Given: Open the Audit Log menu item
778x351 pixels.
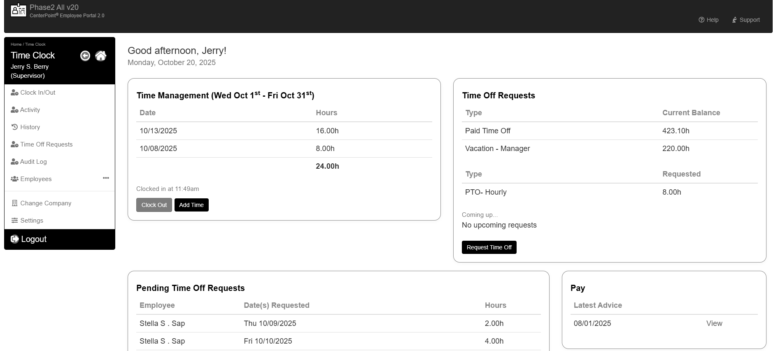Looking at the screenshot, I should 33,162.
